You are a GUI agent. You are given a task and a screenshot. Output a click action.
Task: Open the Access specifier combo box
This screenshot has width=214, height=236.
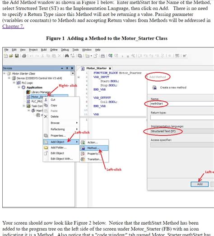(182, 145)
